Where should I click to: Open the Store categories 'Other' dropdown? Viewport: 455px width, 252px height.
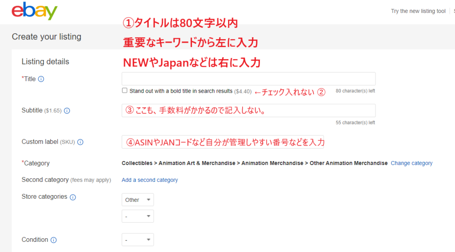pyautogui.click(x=138, y=200)
